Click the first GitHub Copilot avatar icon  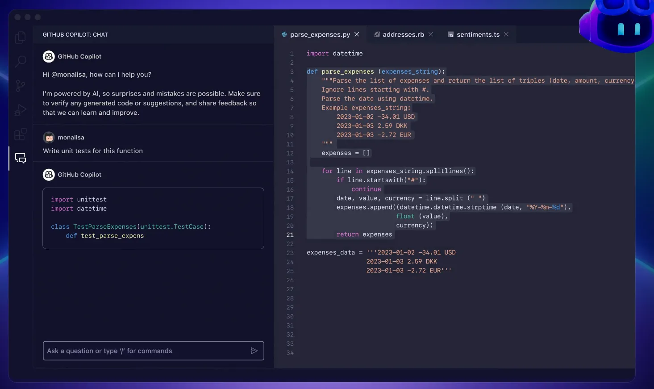click(x=49, y=57)
